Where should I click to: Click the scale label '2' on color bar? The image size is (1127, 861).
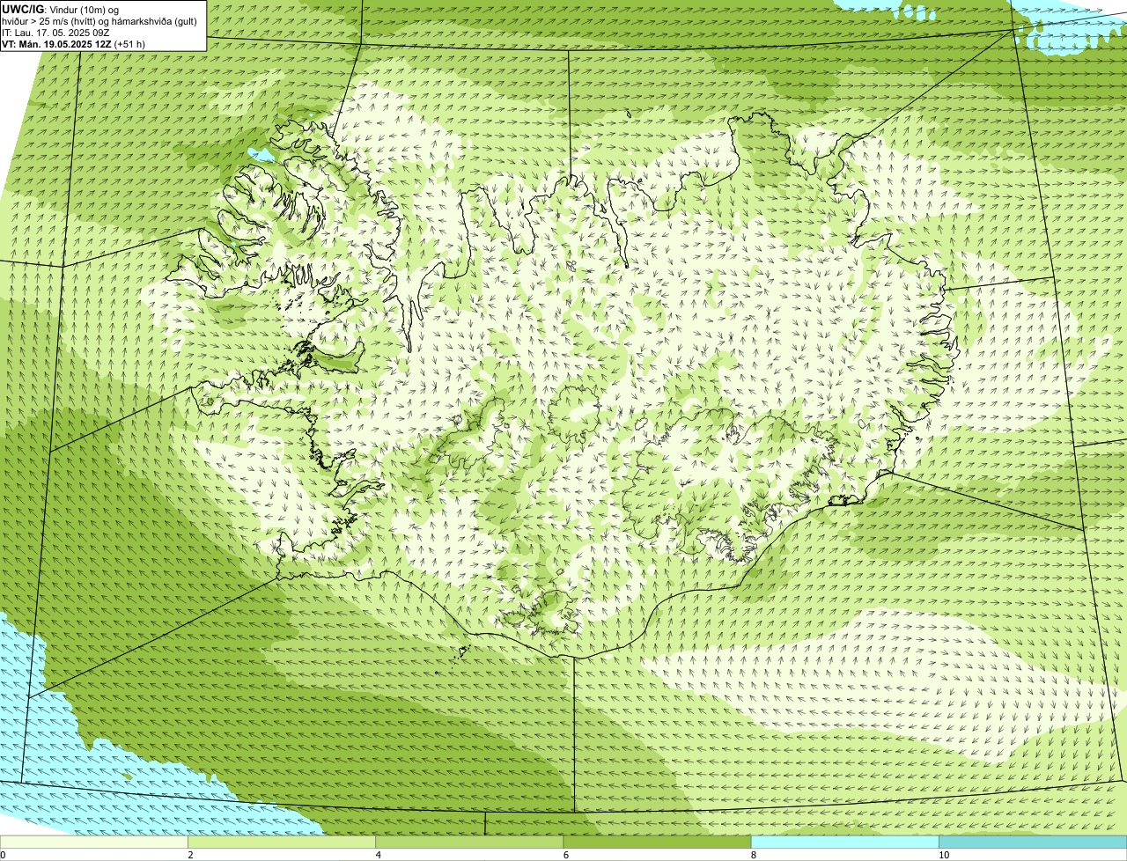pos(190,855)
